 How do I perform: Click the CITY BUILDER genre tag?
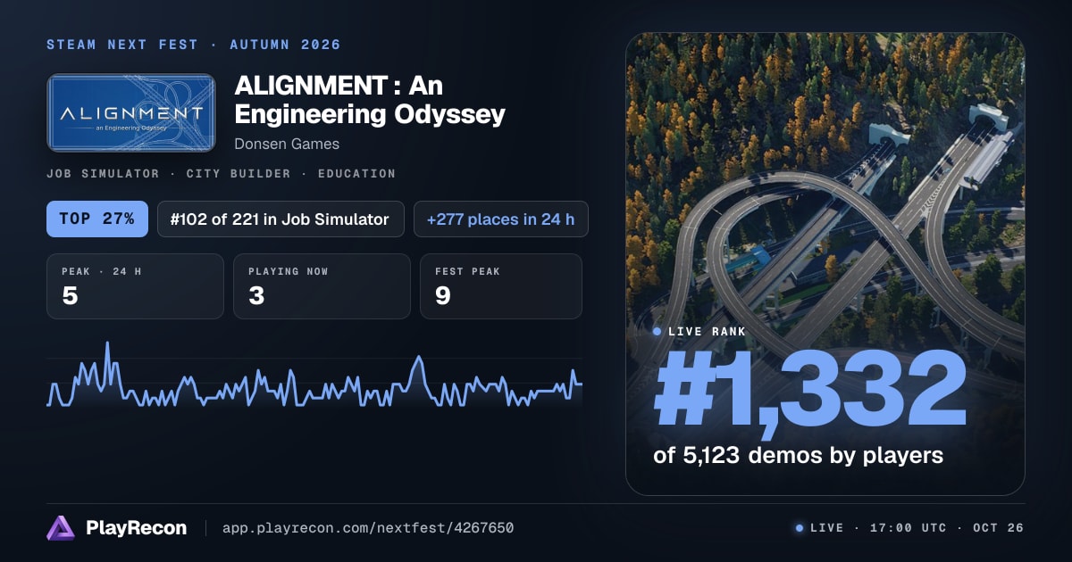(x=239, y=174)
